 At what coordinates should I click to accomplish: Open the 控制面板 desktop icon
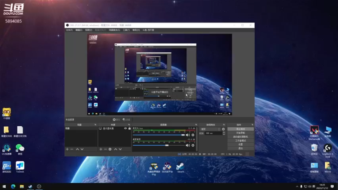(314, 168)
